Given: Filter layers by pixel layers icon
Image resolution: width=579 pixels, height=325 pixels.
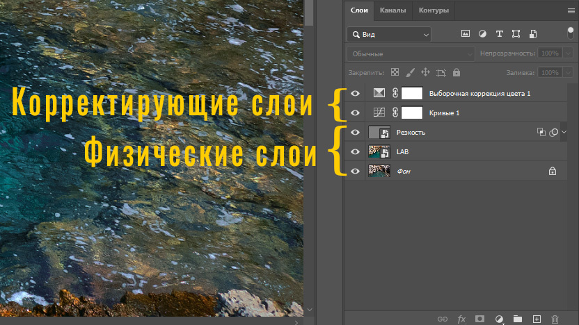Looking at the screenshot, I should pyautogui.click(x=466, y=34).
